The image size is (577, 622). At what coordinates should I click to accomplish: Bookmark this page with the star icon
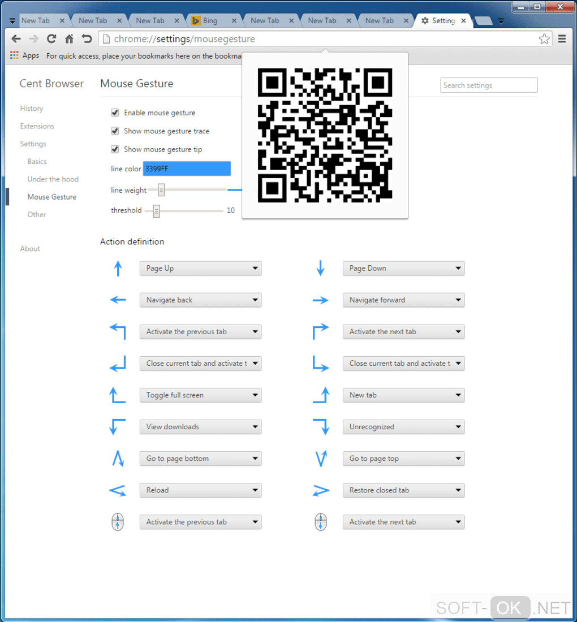point(544,39)
